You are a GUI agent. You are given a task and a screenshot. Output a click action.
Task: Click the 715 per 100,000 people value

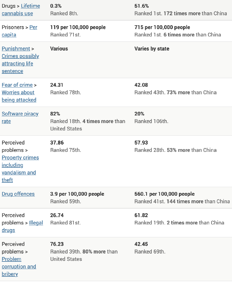[162, 27]
